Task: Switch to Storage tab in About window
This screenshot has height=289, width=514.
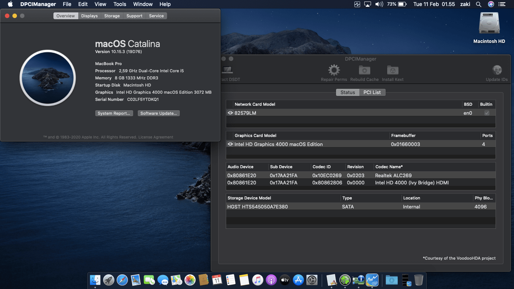Action: click(x=112, y=16)
